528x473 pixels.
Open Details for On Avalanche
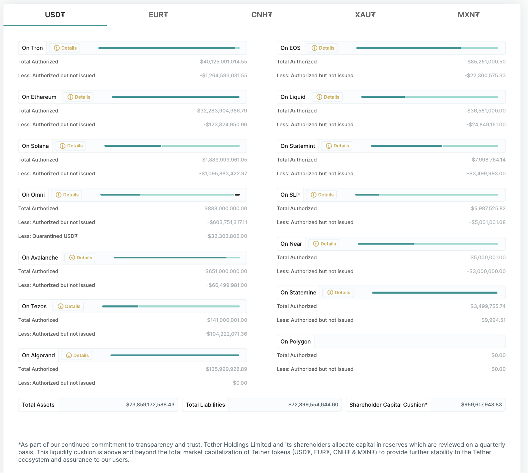tap(80, 258)
